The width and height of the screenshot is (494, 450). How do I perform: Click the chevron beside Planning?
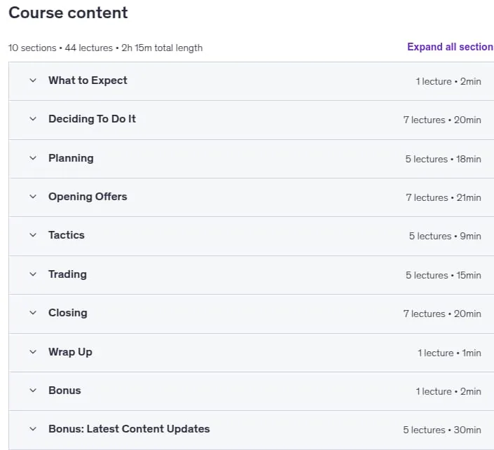click(33, 157)
